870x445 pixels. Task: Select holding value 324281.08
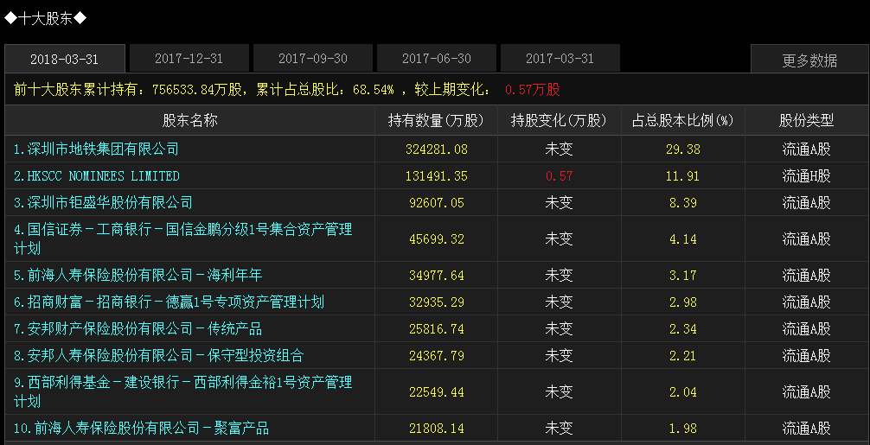pos(437,149)
